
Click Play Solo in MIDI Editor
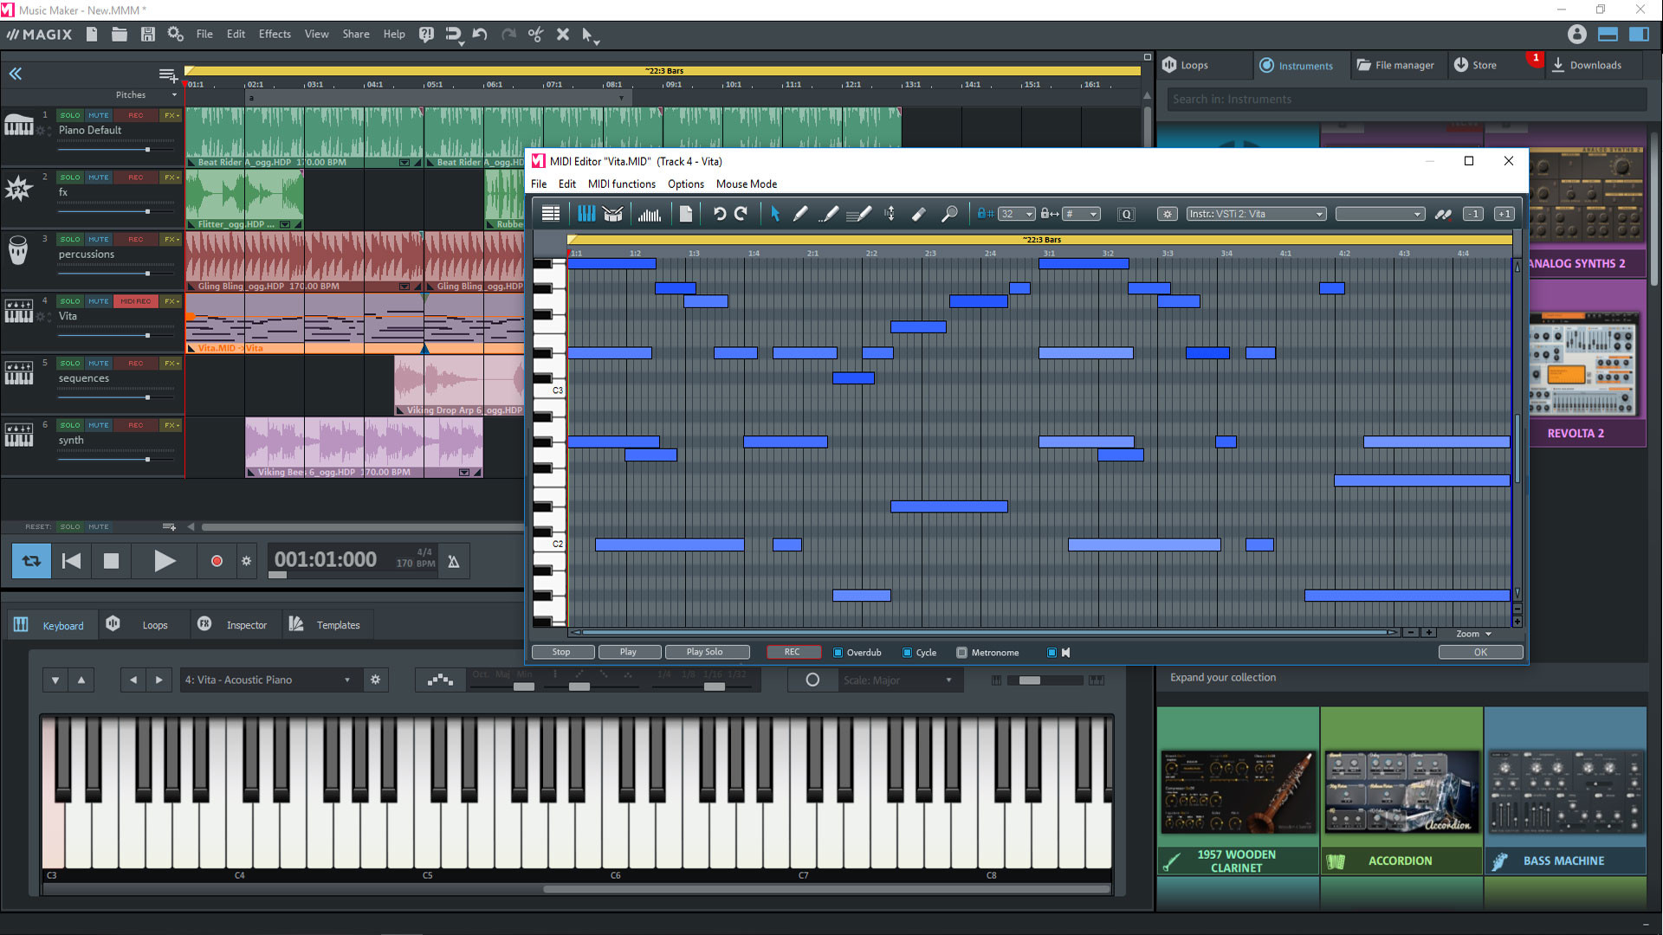pos(703,652)
